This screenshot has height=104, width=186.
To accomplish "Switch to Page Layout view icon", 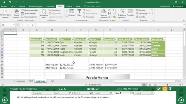I will click(150, 85).
